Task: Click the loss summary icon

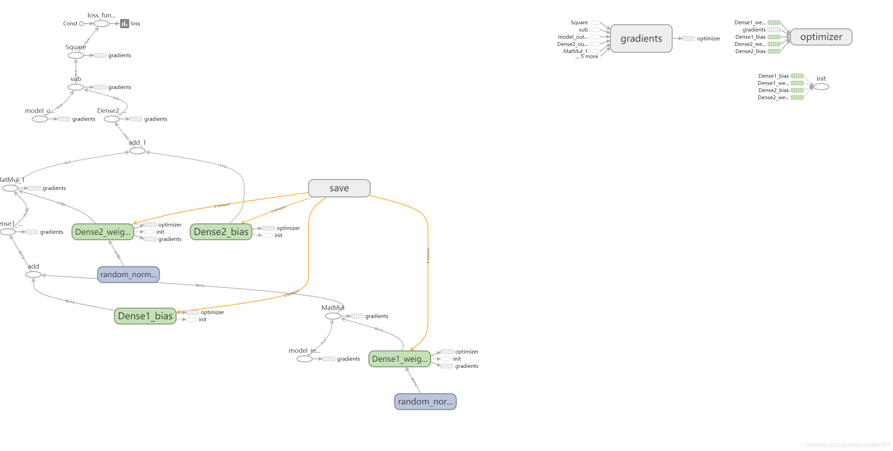Action: pyautogui.click(x=124, y=24)
